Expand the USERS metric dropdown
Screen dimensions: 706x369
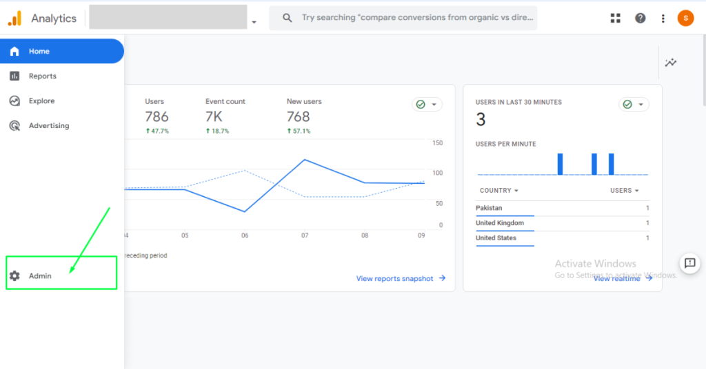click(625, 191)
